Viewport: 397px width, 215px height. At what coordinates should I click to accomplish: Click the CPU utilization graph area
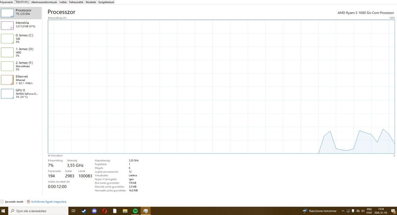pos(221,87)
